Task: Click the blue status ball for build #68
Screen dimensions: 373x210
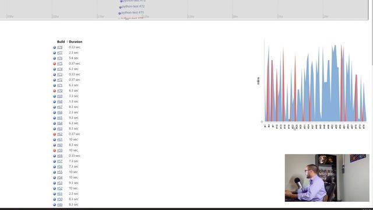Action: pyautogui.click(x=54, y=101)
